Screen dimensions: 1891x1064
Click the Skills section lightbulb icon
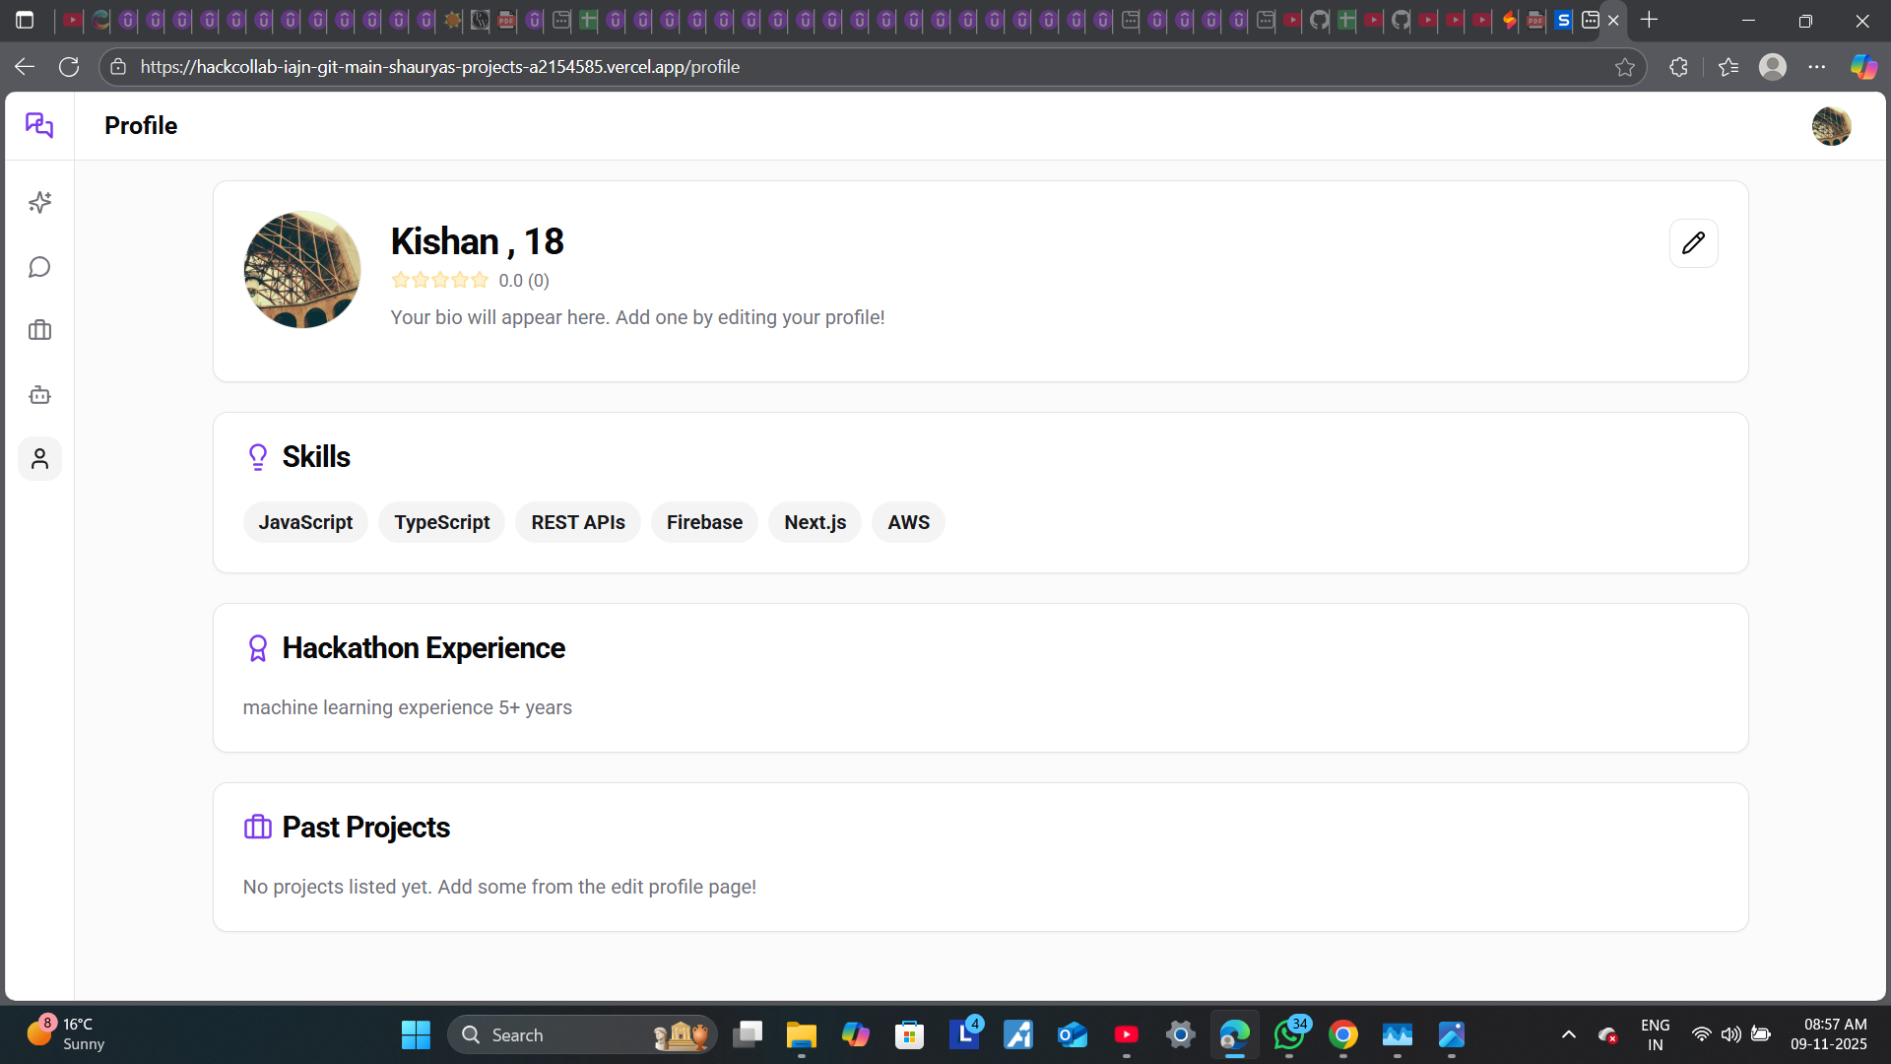258,456
